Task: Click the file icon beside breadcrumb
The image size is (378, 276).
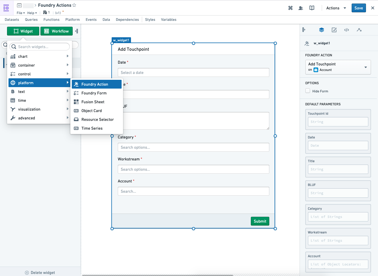Action: [x=19, y=5]
